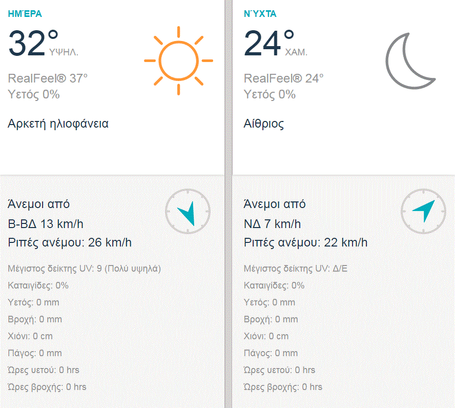Screen dimensions: 455x408
Task: Click the ΝΔ 7 km/h wind text
Action: (x=272, y=224)
